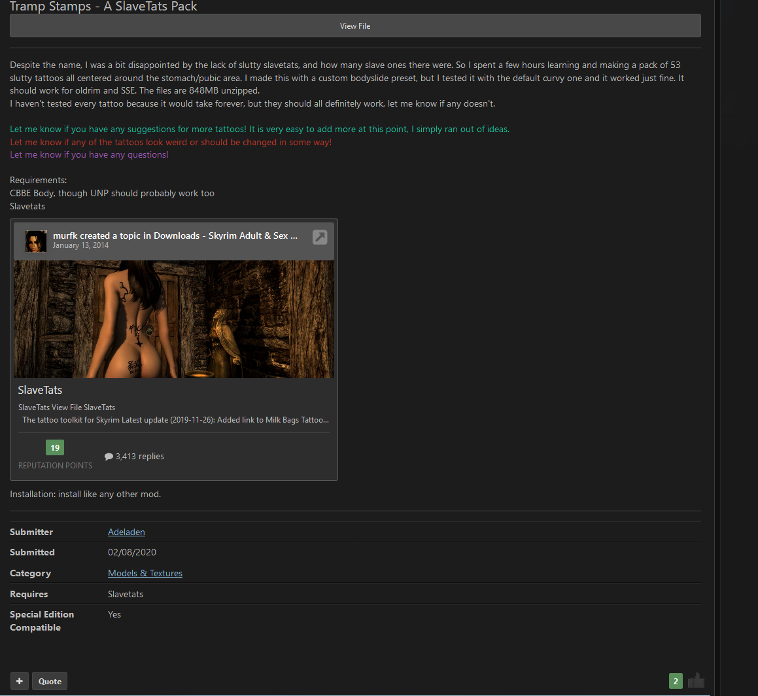Open the SlaveTats topic title link
The height and width of the screenshot is (696, 758).
point(40,390)
